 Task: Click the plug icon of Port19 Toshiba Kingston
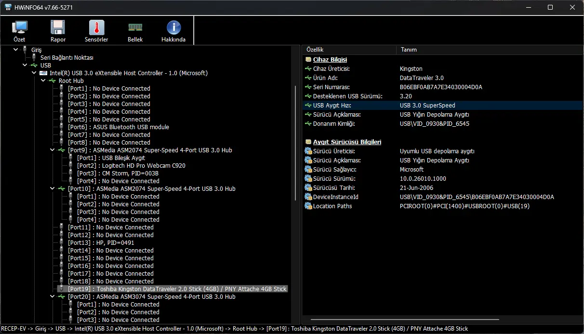[61, 289]
